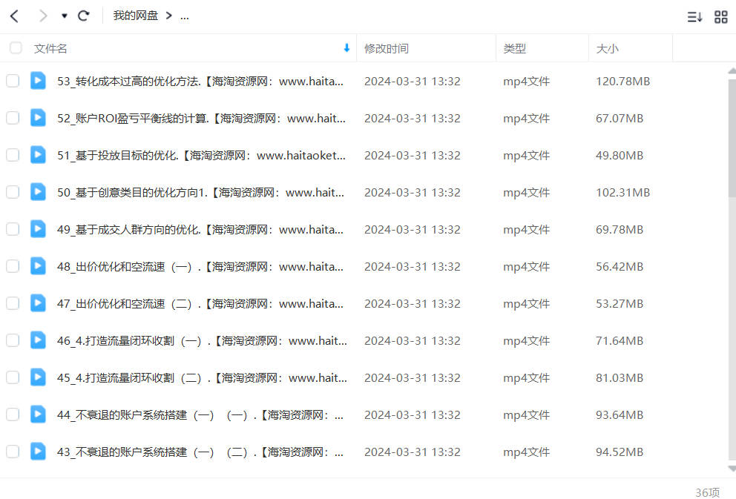Click video icon of file 50_基于创意类目

point(38,192)
